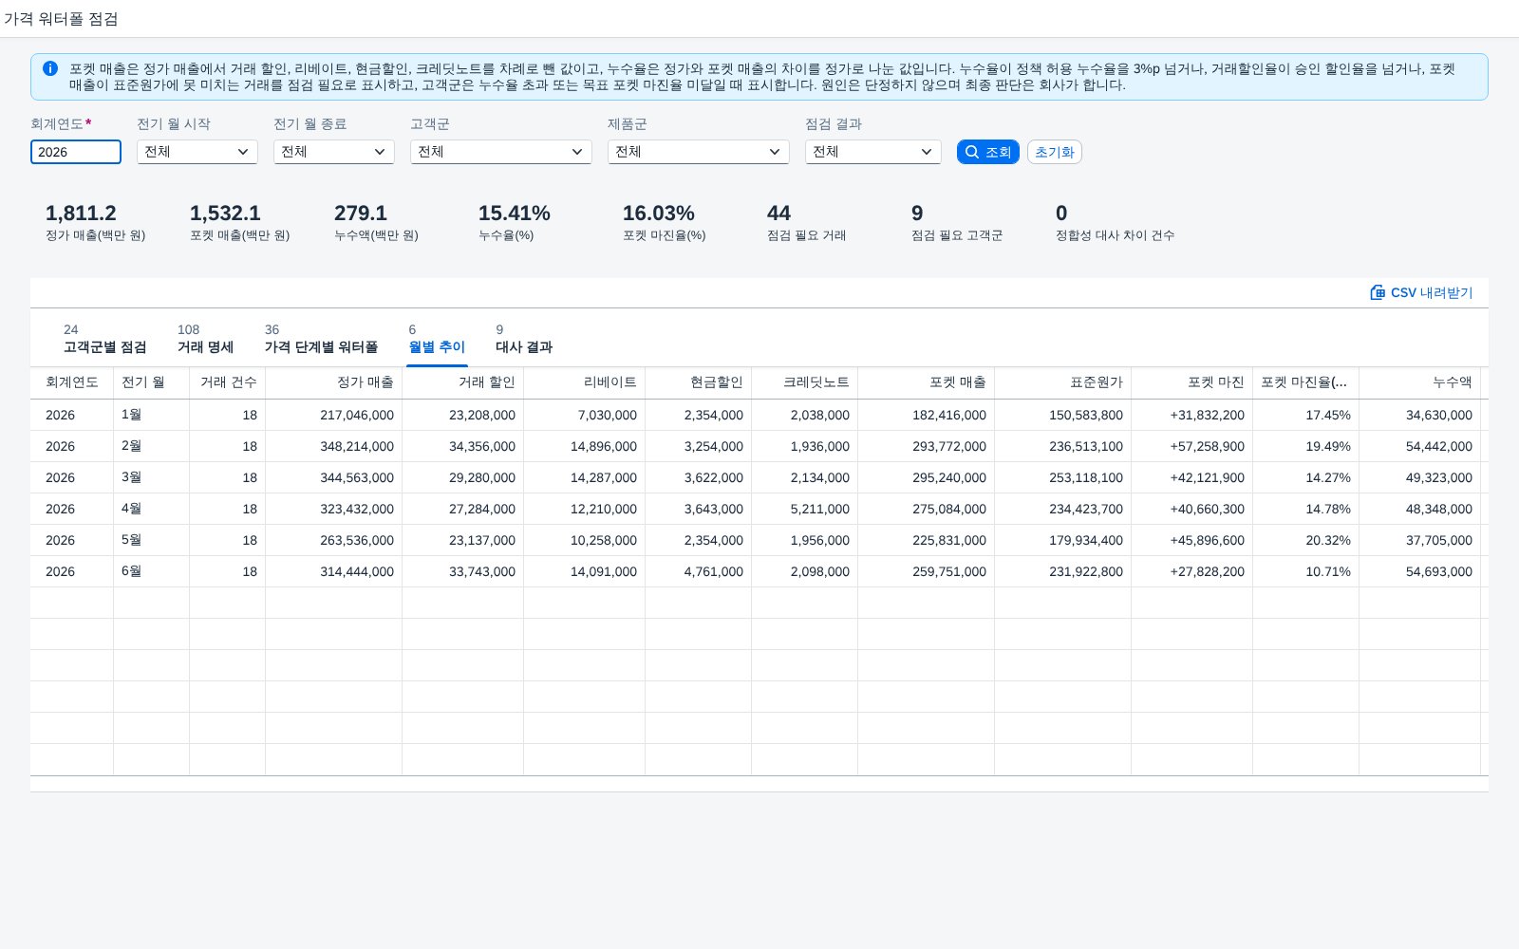Click the 전기 월 column header
The image size is (1519, 949).
tap(152, 382)
